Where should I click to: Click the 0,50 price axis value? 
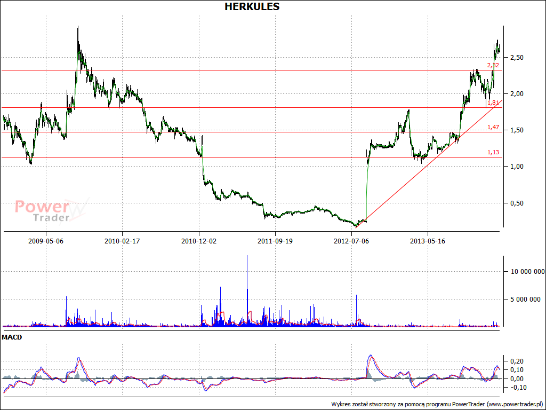[x=516, y=203]
